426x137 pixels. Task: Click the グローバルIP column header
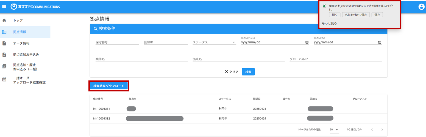click(x=360, y=99)
